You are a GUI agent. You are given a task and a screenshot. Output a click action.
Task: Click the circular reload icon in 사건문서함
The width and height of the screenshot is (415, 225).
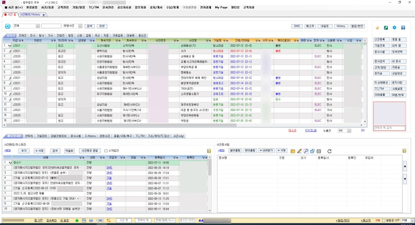click(x=330, y=151)
